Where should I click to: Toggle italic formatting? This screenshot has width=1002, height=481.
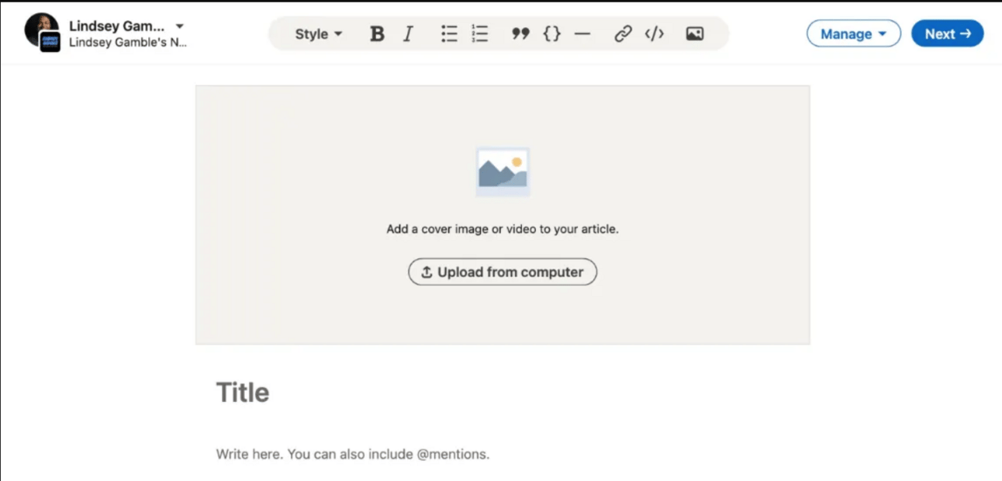pos(408,34)
